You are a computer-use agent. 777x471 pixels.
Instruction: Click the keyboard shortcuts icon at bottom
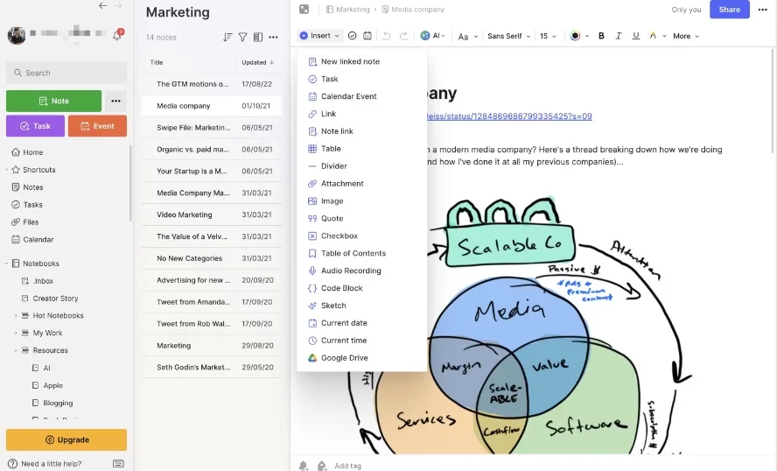(118, 463)
